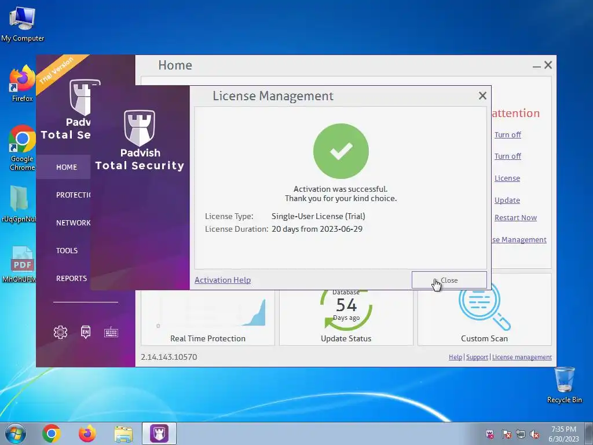Open File Explorer from the taskbar
Screen dimensions: 593x445
point(123,434)
